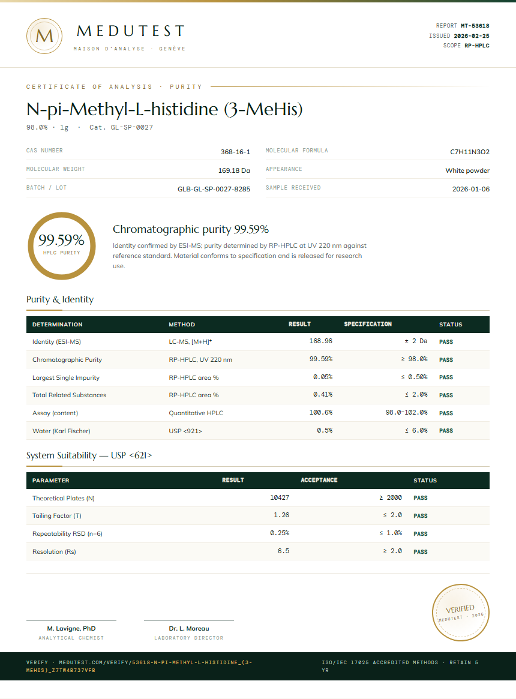The image size is (516, 699).
Task: Click the scope value RP-HPLC
Action: click(x=477, y=46)
